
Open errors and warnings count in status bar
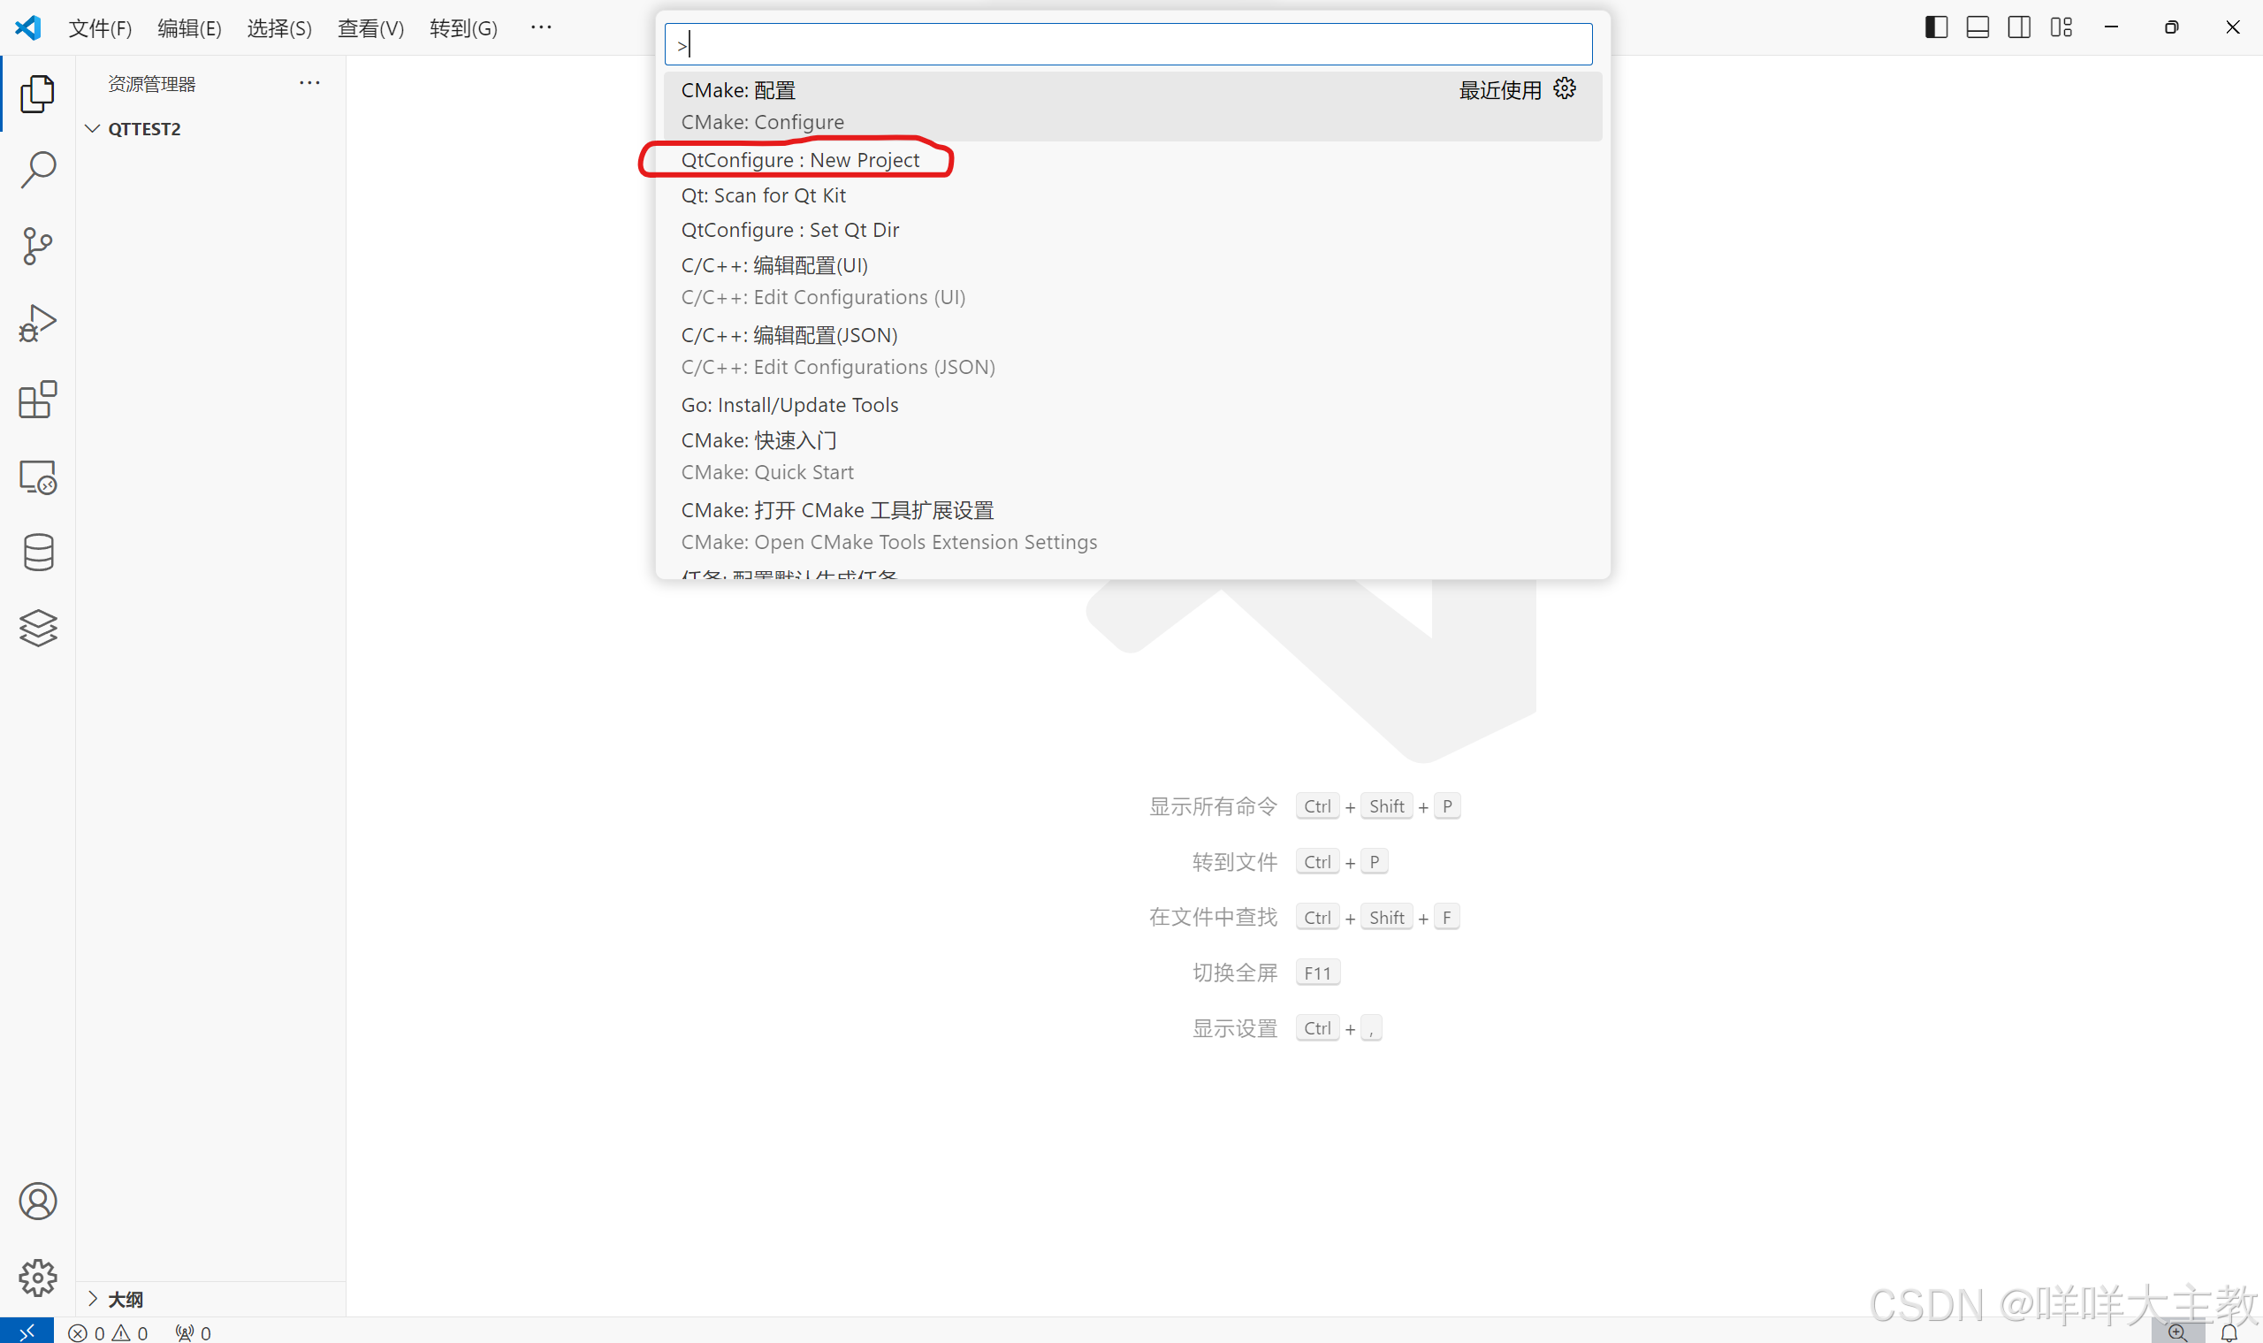click(x=108, y=1332)
